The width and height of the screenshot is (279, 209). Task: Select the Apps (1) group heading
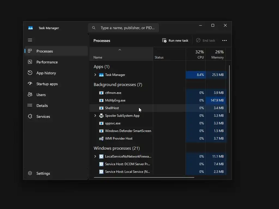[x=101, y=67]
